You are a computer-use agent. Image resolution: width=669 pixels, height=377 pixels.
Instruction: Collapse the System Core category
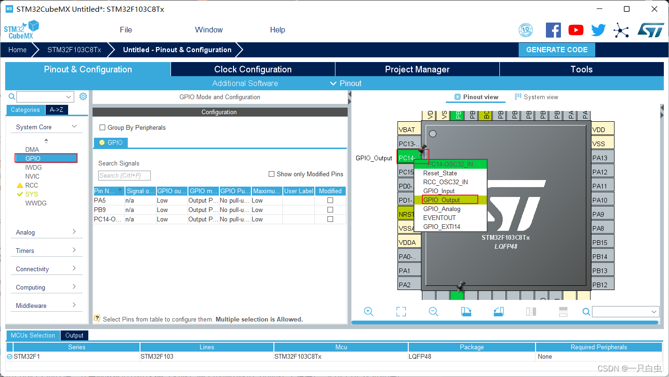(x=74, y=126)
